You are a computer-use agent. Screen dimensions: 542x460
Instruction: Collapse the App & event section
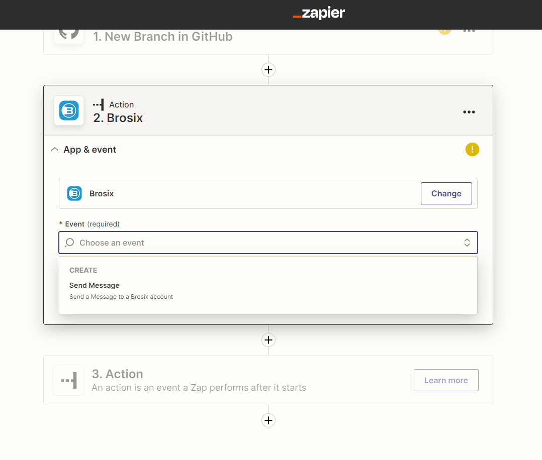(55, 150)
